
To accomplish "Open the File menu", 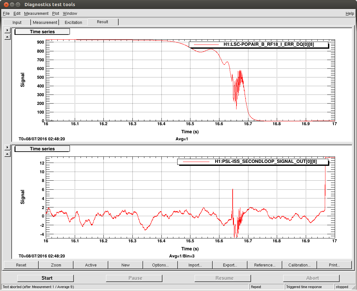I will (6, 14).
